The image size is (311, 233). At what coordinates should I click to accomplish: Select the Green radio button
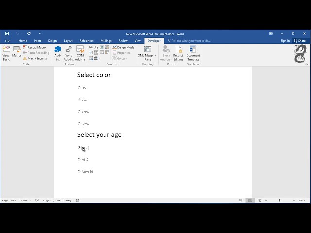pyautogui.click(x=79, y=124)
